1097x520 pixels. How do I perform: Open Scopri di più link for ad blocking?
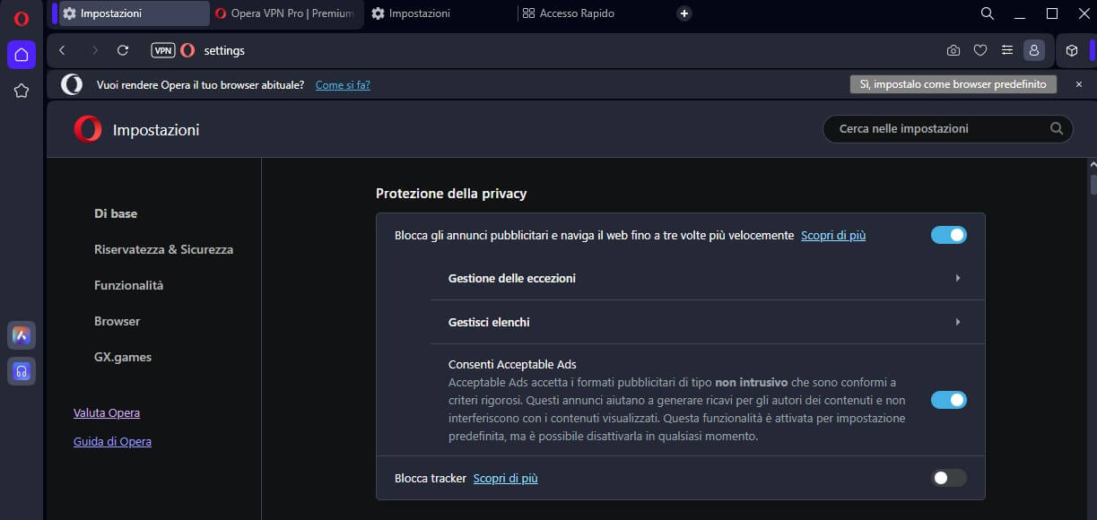pyautogui.click(x=833, y=236)
